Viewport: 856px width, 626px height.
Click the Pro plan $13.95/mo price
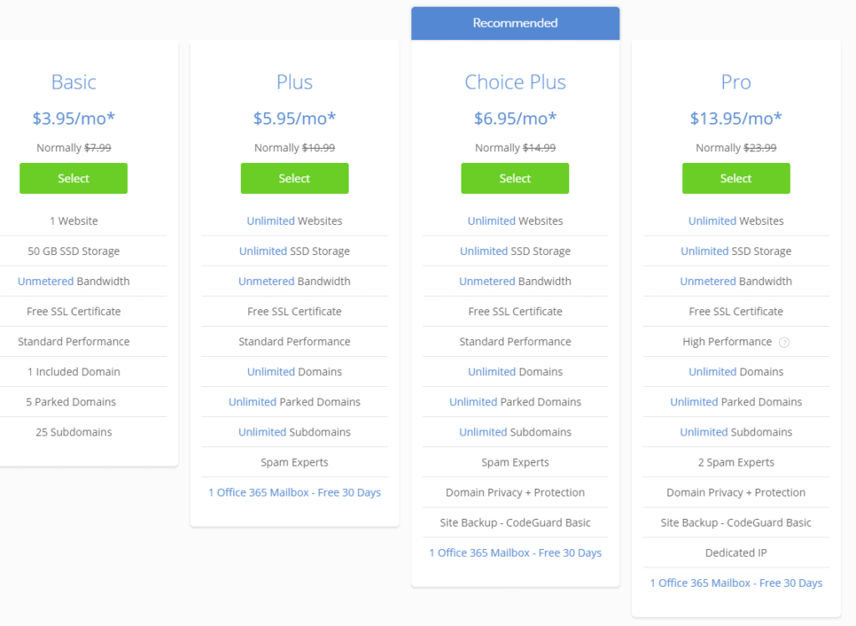(736, 118)
